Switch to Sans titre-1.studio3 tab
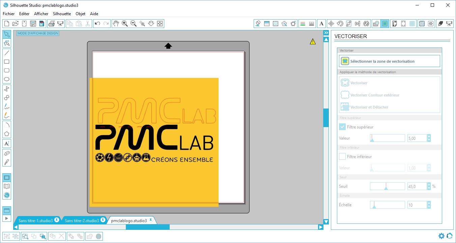456x243 pixels. pyautogui.click(x=35, y=221)
